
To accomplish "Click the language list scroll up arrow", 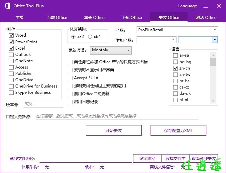I will click(213, 55).
